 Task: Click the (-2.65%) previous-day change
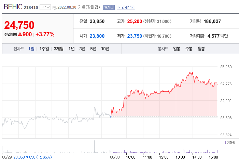pyautogui.click(x=45, y=157)
